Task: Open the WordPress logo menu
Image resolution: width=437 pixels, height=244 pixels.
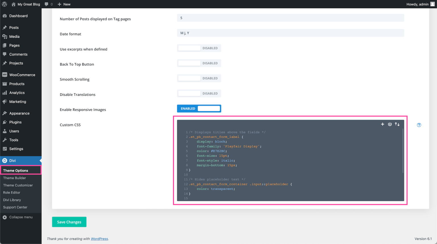Action: click(x=5, y=4)
